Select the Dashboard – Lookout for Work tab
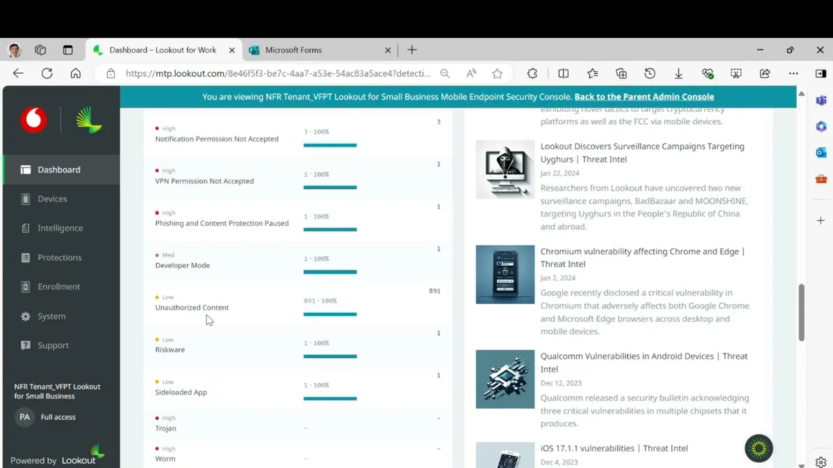The width and height of the screenshot is (833, 468). click(x=163, y=50)
